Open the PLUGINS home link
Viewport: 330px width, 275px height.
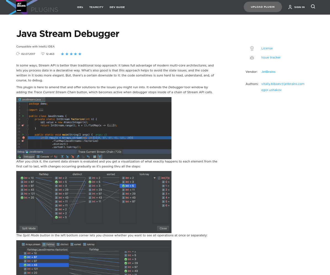click(44, 10)
